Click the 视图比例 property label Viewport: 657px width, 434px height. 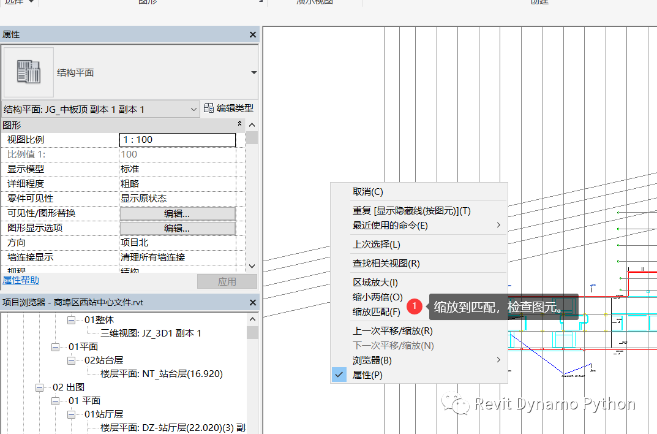pyautogui.click(x=26, y=140)
